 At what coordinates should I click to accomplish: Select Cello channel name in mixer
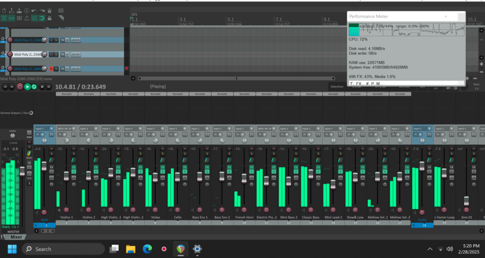tap(178, 217)
